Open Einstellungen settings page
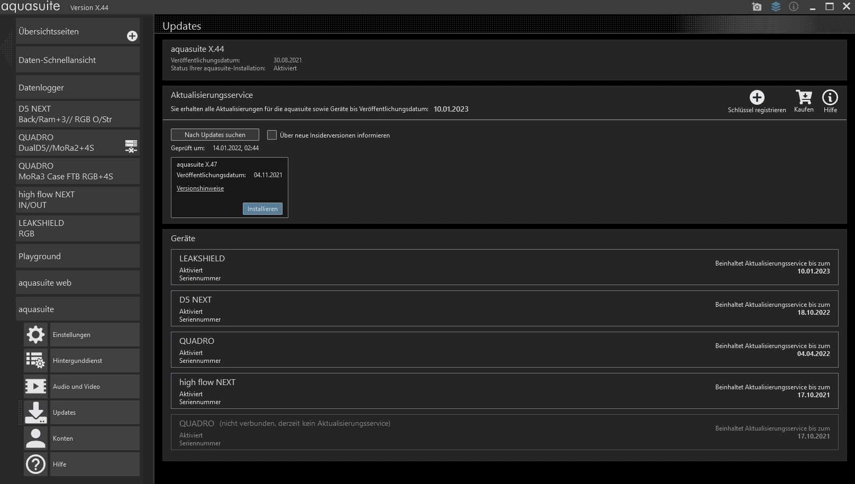The image size is (855, 484). click(95, 335)
